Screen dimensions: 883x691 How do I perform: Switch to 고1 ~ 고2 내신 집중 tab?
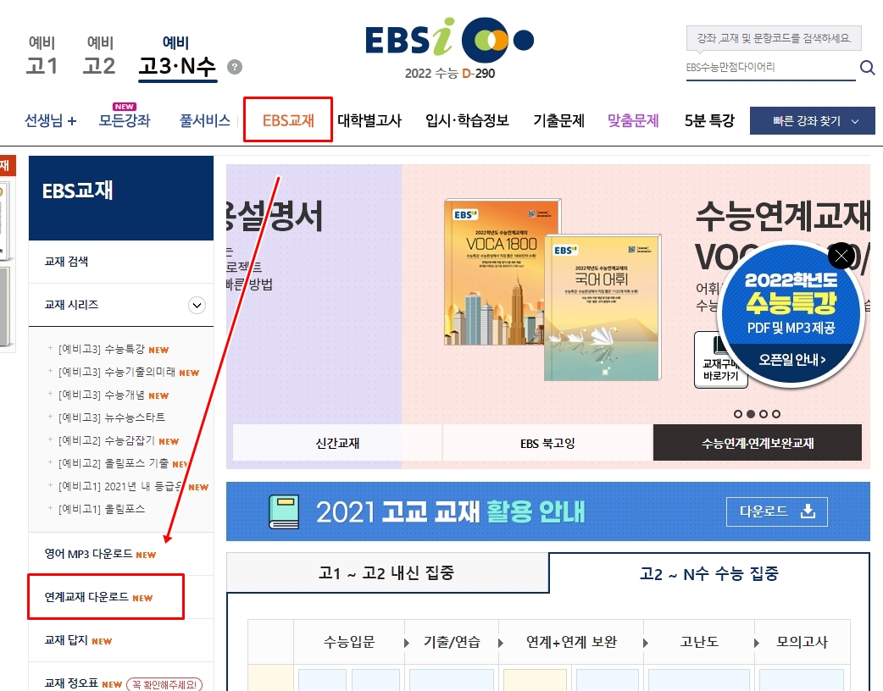coord(387,572)
